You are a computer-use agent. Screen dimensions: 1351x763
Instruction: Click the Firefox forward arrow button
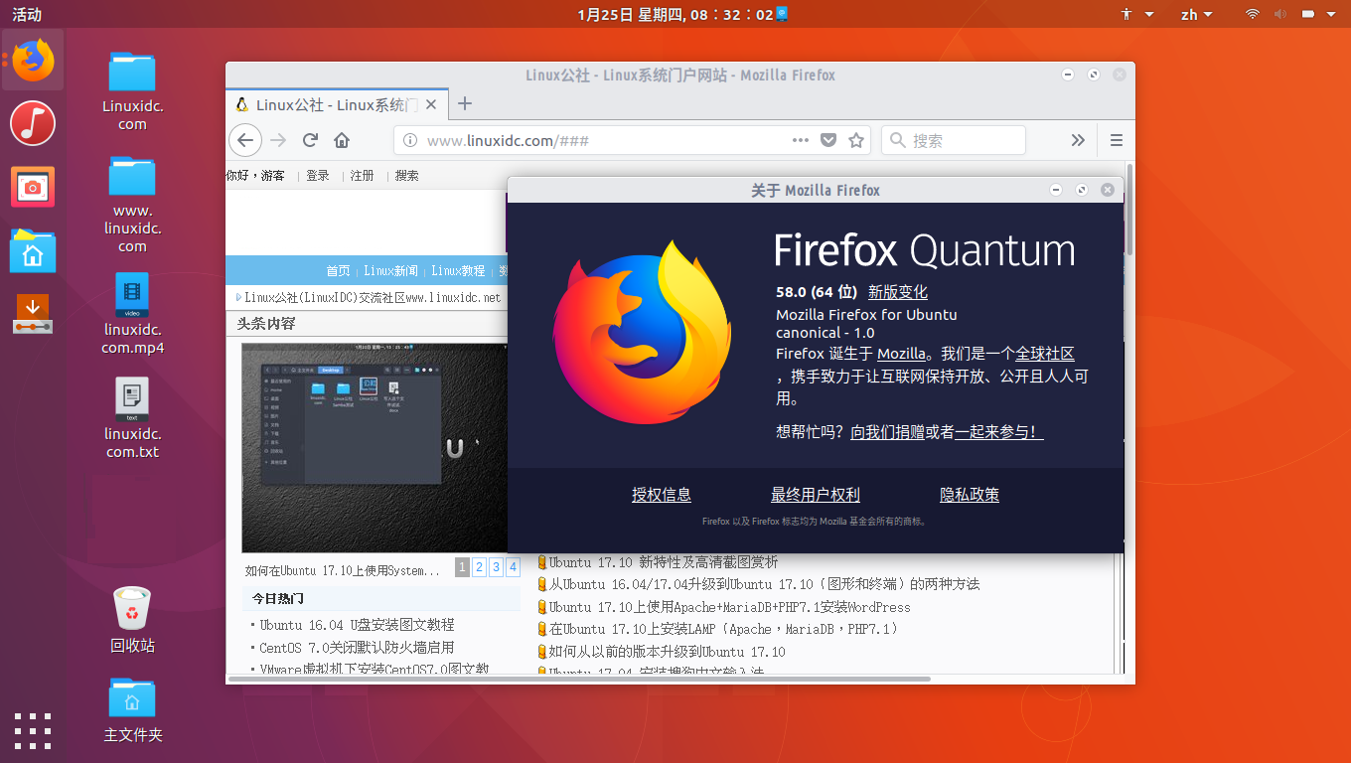(x=278, y=140)
